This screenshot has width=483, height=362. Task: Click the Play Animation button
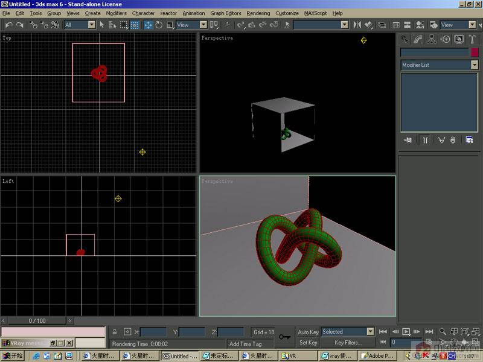[x=406, y=331]
